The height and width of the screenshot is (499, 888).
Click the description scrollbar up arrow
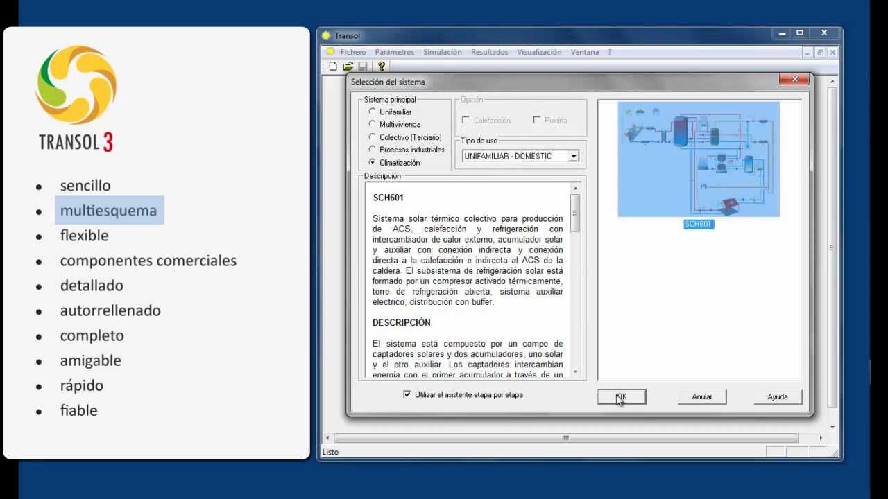click(x=575, y=189)
